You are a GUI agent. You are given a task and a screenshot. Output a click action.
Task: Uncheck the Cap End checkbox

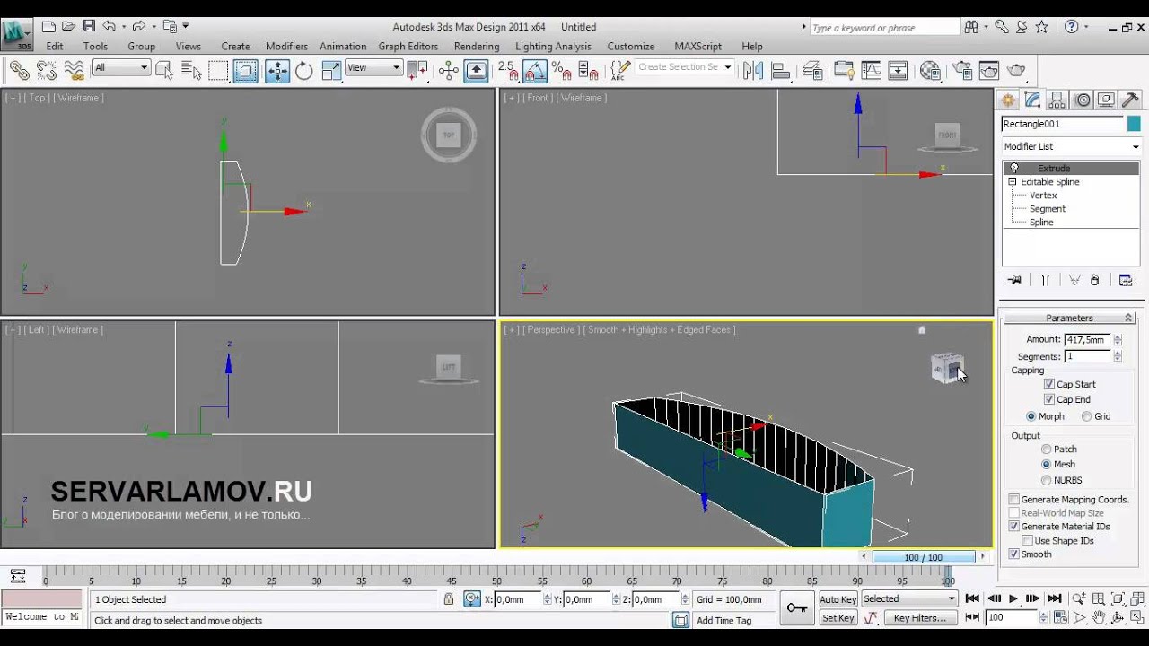coord(1049,399)
